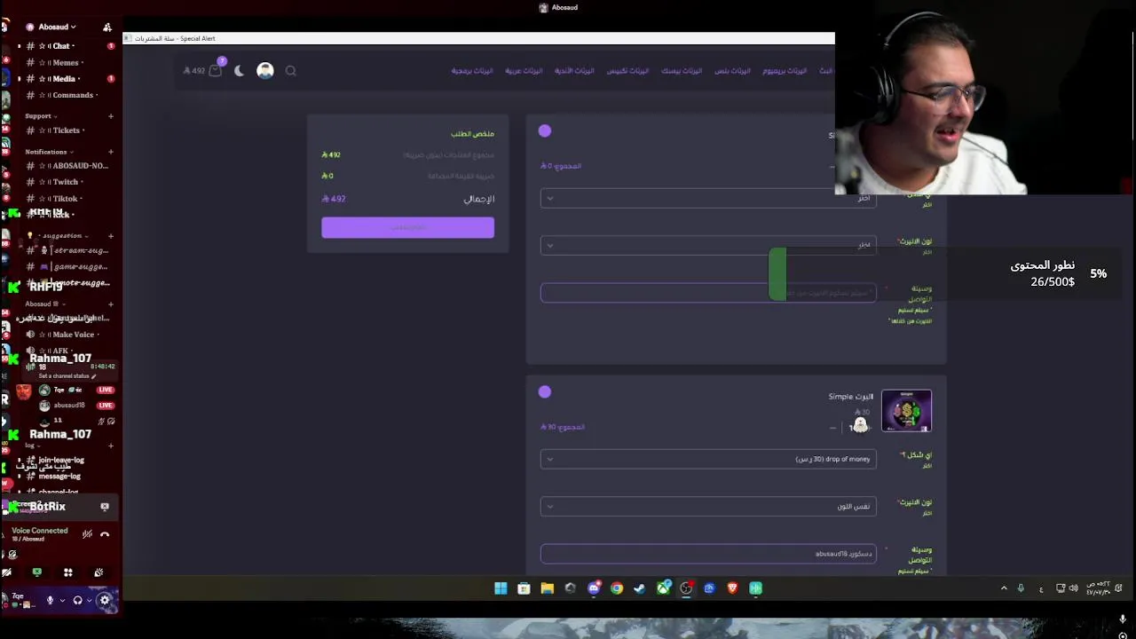Click the purple checkout button in order summary
The image size is (1136, 639).
407,227
